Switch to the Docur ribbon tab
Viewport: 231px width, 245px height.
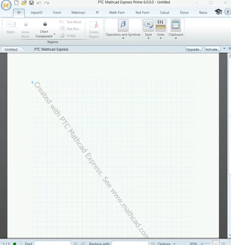point(184,13)
